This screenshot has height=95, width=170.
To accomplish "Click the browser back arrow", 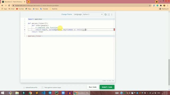I will pos(2,6).
